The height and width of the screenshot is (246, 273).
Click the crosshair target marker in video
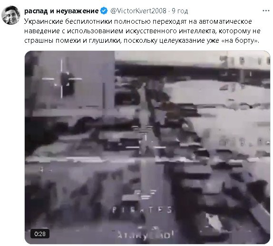(62, 79)
